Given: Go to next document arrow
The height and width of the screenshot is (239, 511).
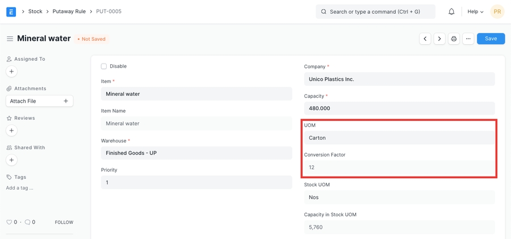Looking at the screenshot, I should (439, 39).
